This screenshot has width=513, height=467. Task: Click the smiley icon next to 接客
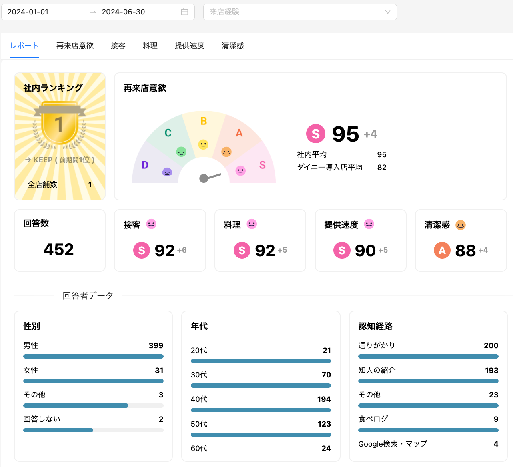coord(151,224)
